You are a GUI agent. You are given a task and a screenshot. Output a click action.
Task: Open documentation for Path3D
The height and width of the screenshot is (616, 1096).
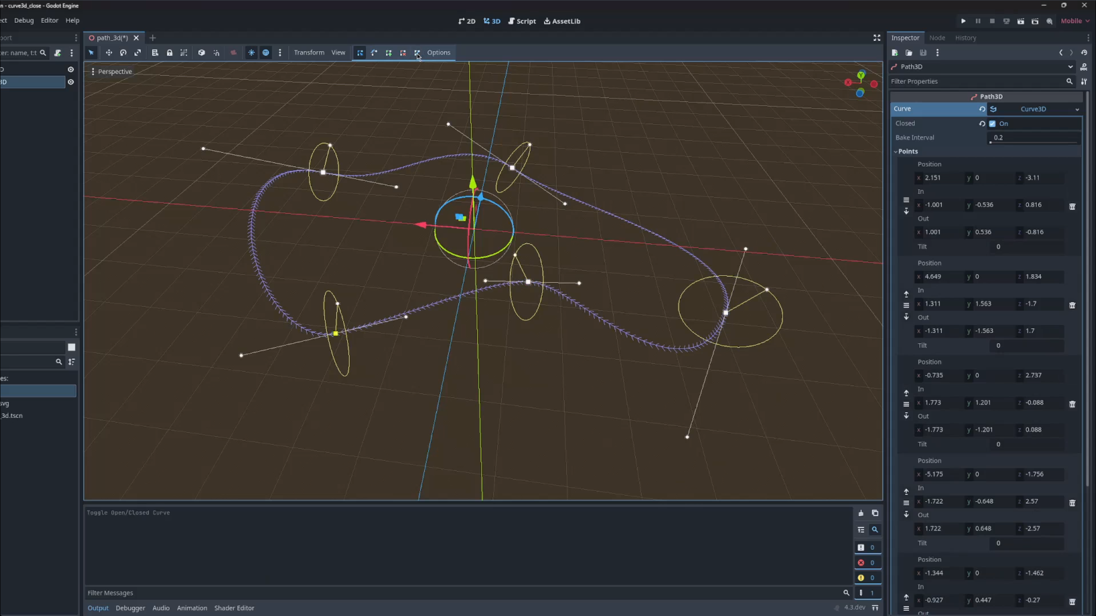[x=1084, y=67]
